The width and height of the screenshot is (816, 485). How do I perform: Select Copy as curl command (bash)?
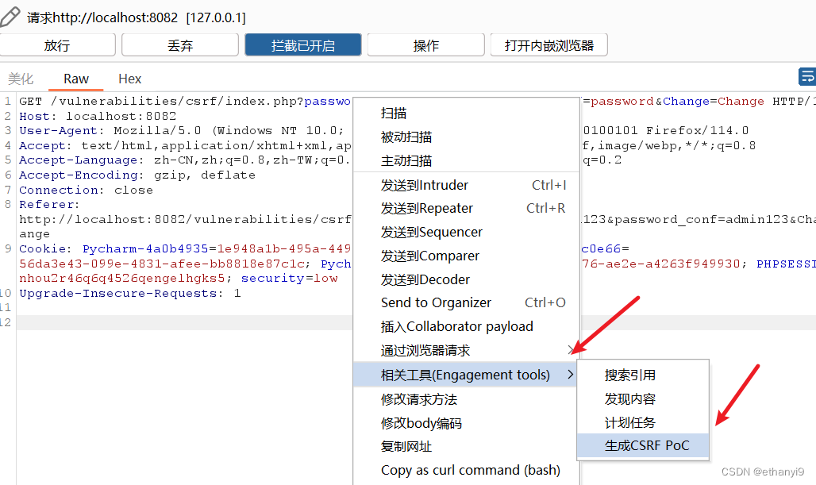pyautogui.click(x=466, y=470)
